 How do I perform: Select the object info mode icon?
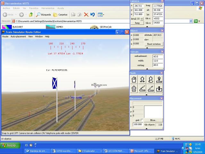(134, 89)
